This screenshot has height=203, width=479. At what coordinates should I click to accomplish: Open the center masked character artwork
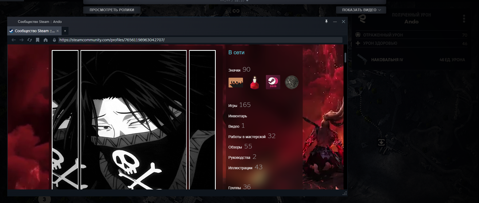(134, 120)
